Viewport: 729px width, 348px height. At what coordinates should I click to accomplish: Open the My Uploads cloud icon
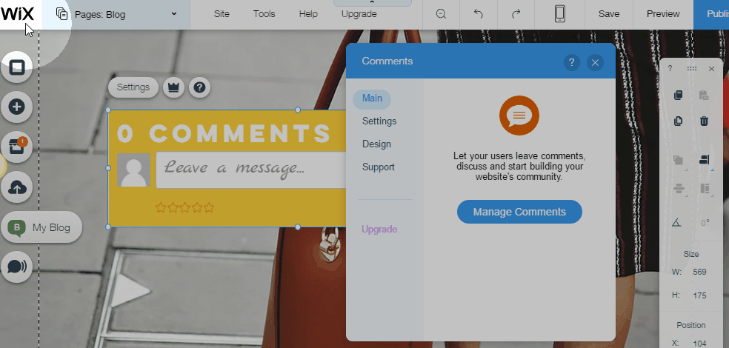point(17,187)
